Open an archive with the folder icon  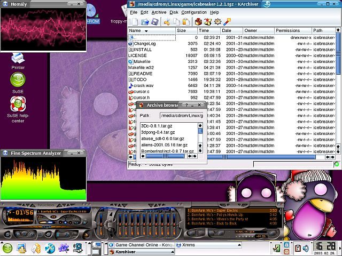tap(145, 22)
